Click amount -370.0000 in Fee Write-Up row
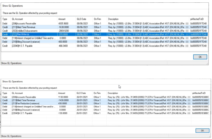 63,35
